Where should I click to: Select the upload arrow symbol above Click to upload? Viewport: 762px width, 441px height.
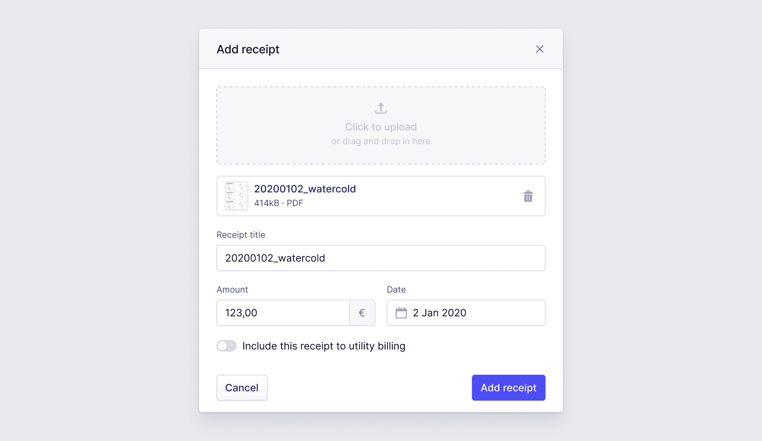coord(381,108)
